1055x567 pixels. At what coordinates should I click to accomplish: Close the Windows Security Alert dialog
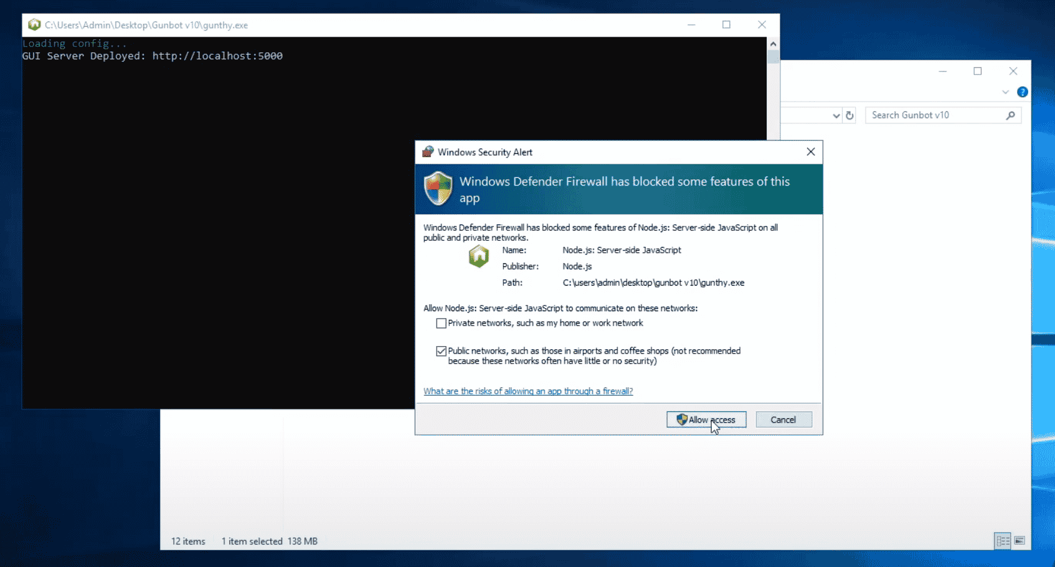tap(810, 152)
